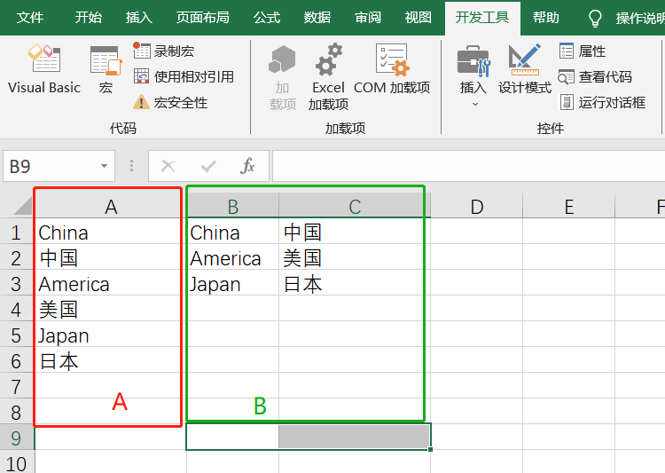Click cell A5 containing Japan

pos(110,335)
